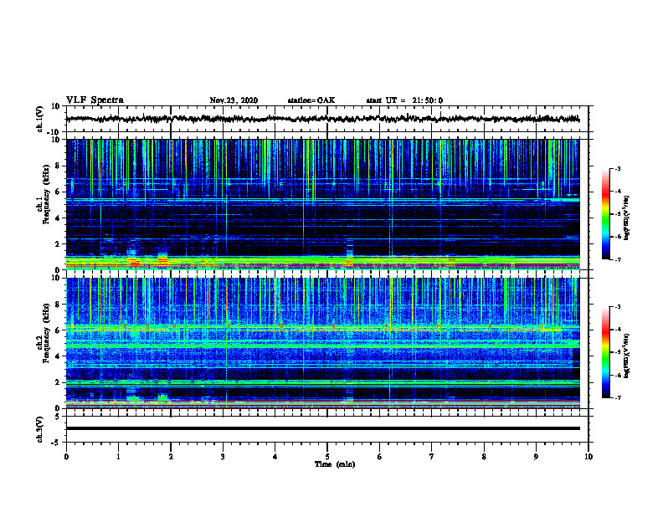Click the "7" label on the time axis
663x512 pixels.
coord(432,457)
